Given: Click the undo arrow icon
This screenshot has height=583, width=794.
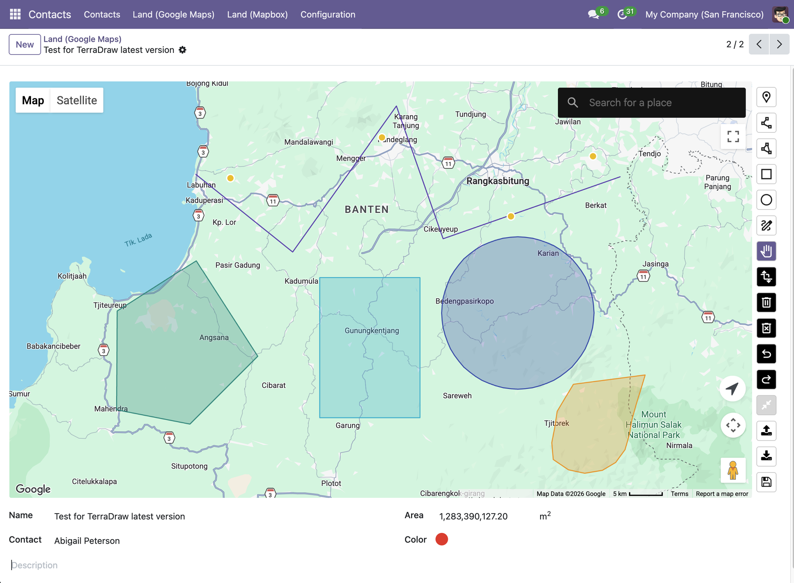Looking at the screenshot, I should (766, 354).
